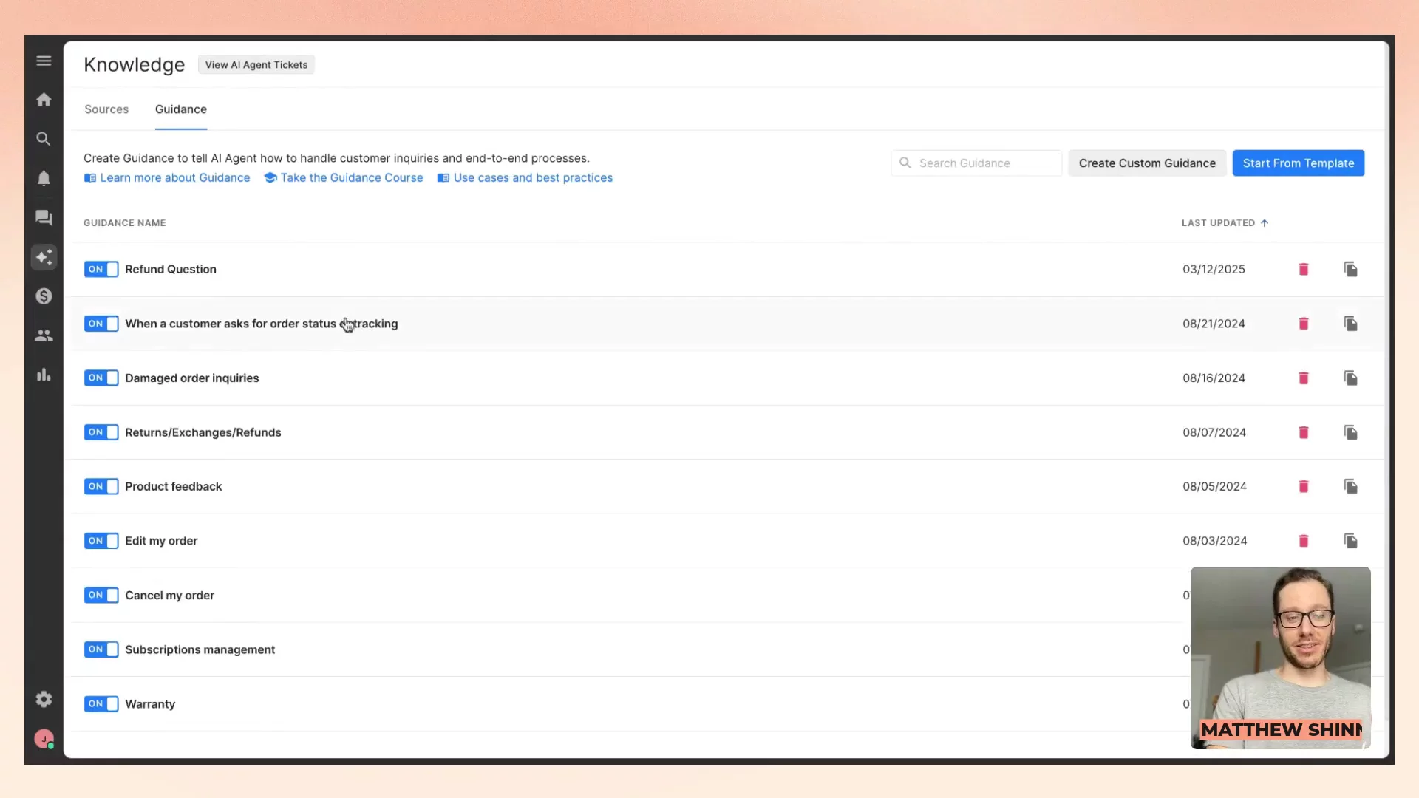1419x798 pixels.
Task: Delete the Refund Question guidance
Action: tap(1304, 270)
